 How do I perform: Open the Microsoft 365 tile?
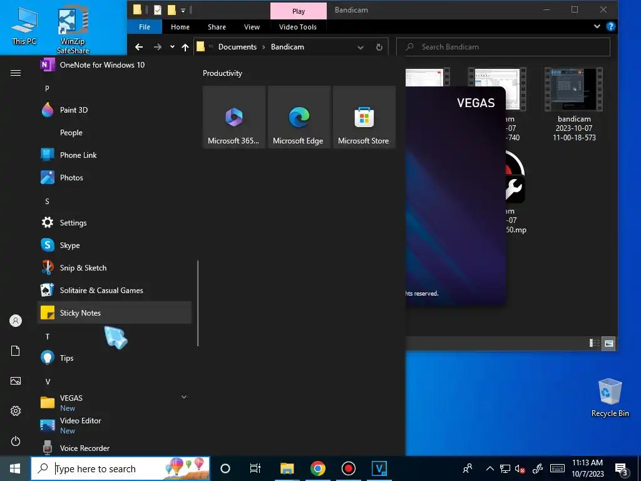tap(234, 117)
